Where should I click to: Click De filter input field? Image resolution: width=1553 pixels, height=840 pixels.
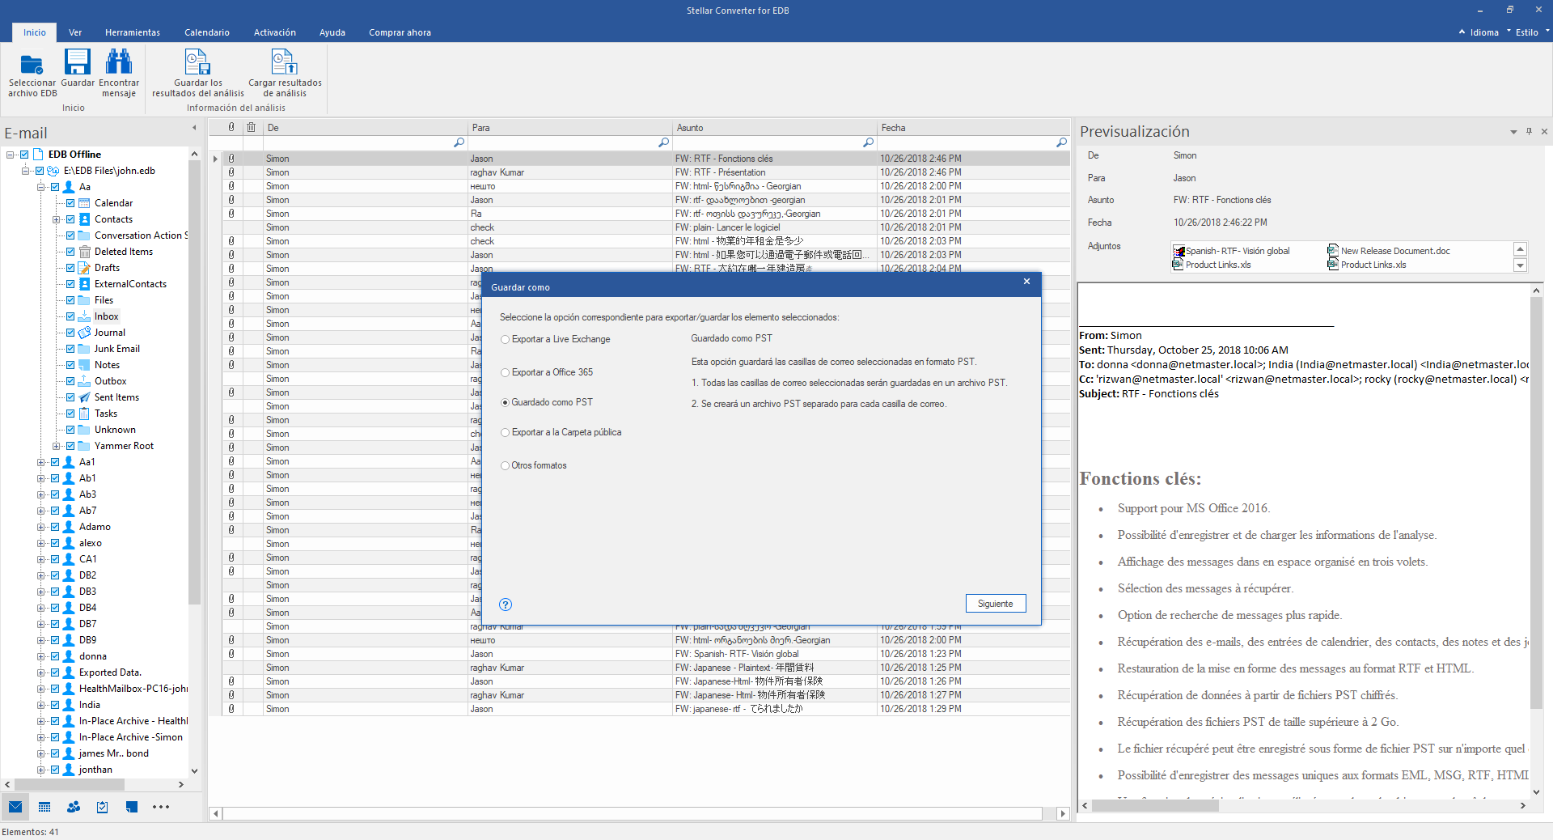(x=358, y=142)
